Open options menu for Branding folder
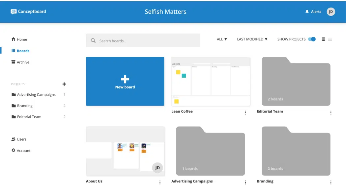 [x=331, y=182]
